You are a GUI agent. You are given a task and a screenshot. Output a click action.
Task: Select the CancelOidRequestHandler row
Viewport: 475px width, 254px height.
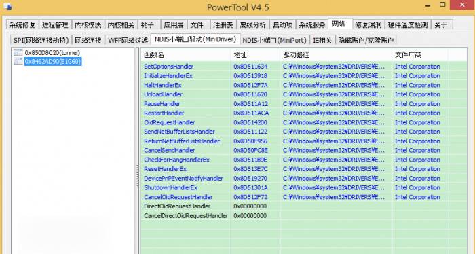304,197
